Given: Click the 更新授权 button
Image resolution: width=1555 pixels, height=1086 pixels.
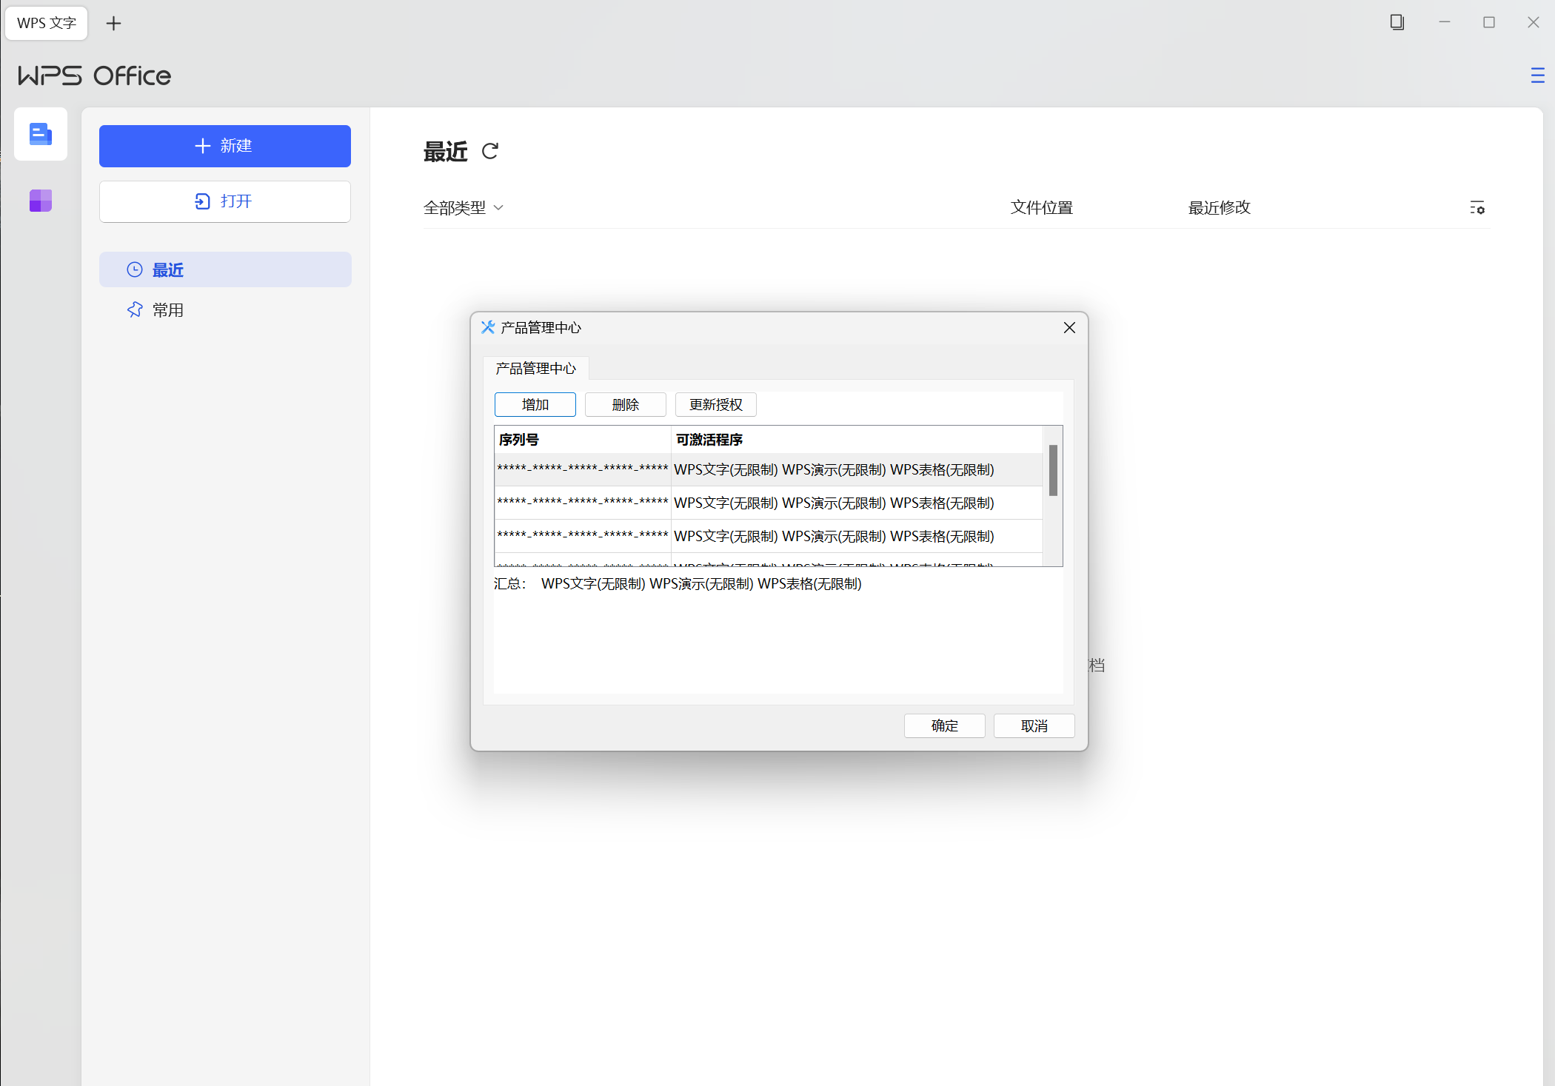Looking at the screenshot, I should point(715,404).
